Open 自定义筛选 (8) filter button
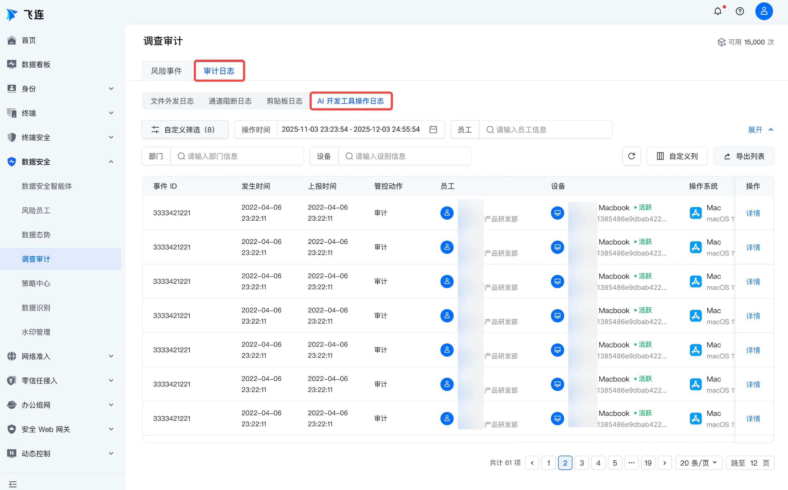The height and width of the screenshot is (490, 788). (185, 130)
